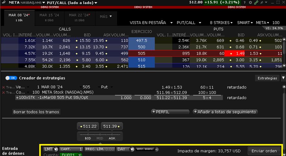The height and width of the screenshot is (156, 286).
Task: Select the MAR 22 '24 expiry tab
Action: (79, 17)
